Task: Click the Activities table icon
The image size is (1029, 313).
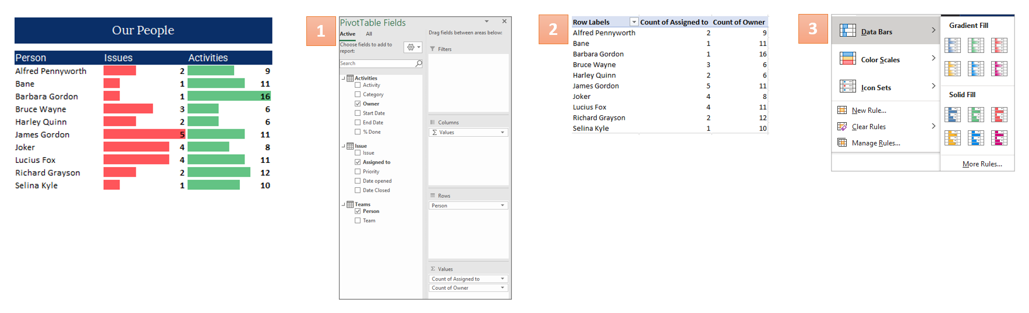Action: (x=350, y=78)
